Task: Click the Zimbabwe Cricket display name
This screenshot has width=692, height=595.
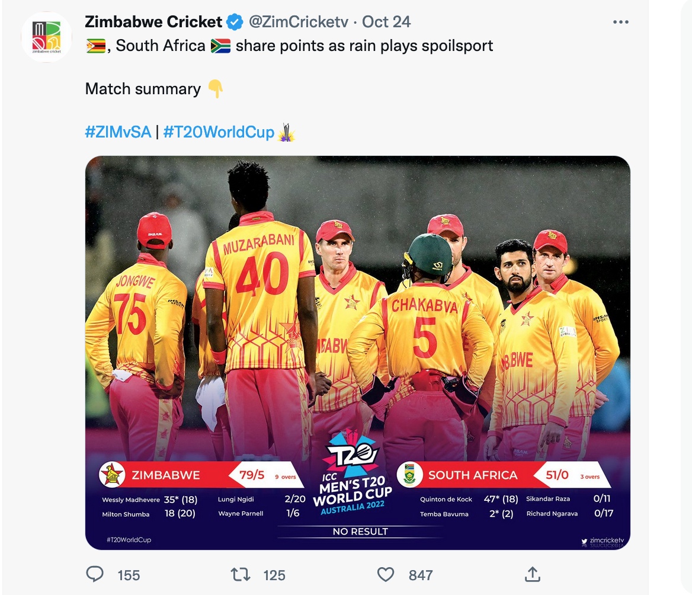Action: click(x=153, y=22)
